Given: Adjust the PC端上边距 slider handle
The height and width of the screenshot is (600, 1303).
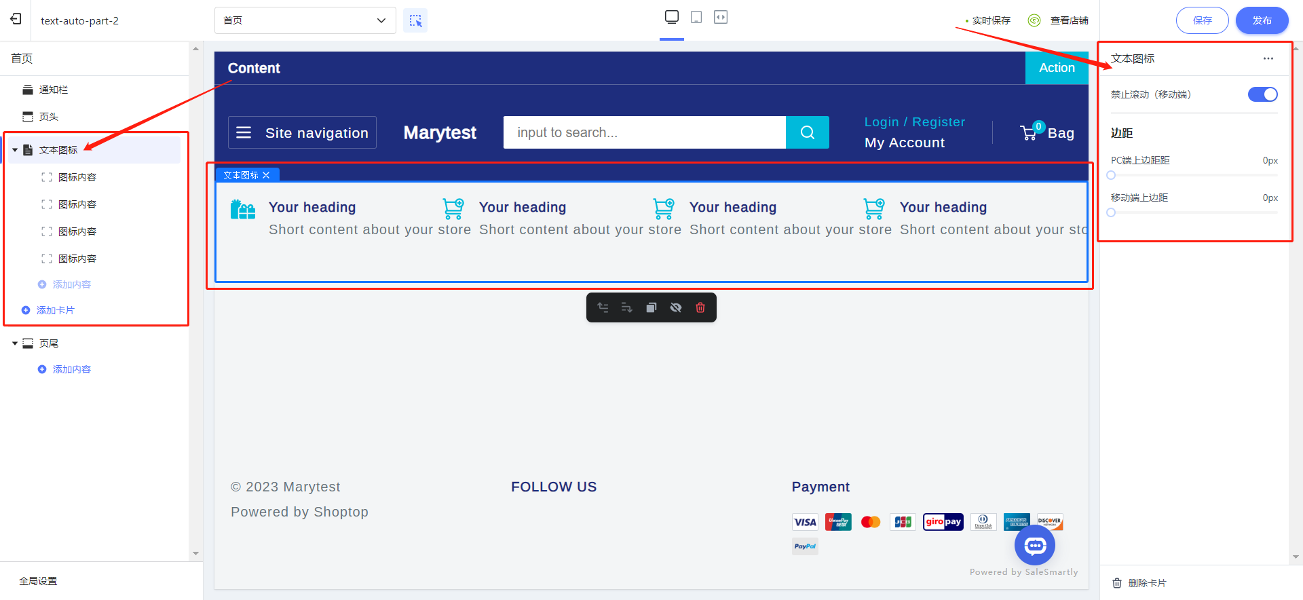Looking at the screenshot, I should pos(1111,175).
